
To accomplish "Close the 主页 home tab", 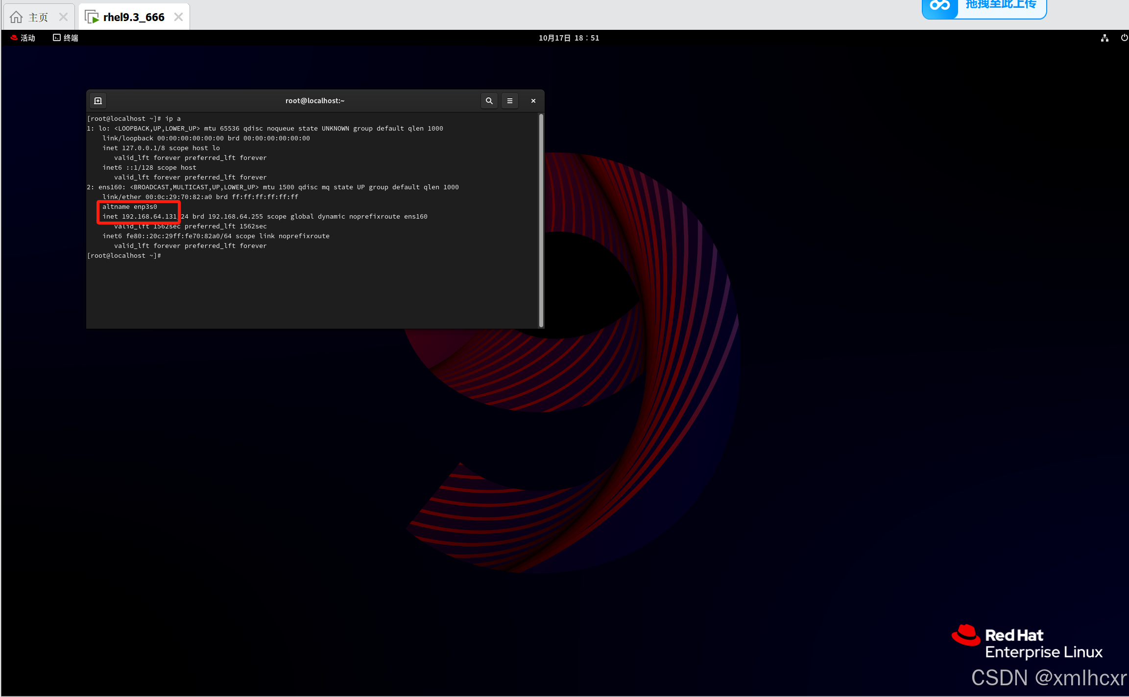I will pyautogui.click(x=63, y=18).
